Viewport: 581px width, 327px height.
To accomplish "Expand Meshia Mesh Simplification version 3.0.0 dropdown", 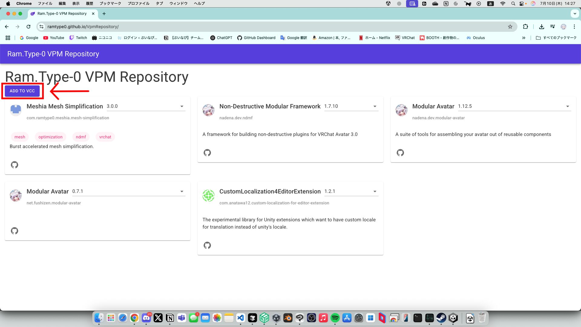I will pyautogui.click(x=146, y=106).
